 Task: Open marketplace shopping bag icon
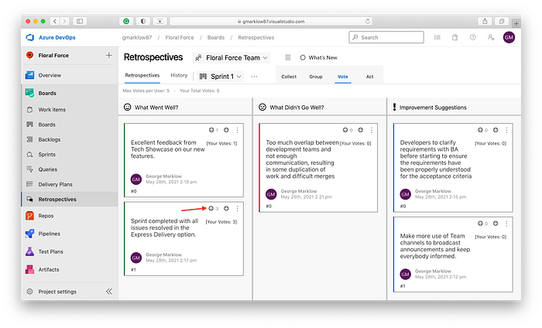tap(455, 37)
